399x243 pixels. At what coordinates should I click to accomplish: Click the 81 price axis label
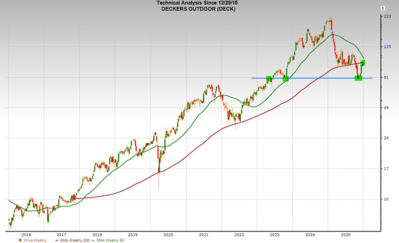(x=386, y=77)
